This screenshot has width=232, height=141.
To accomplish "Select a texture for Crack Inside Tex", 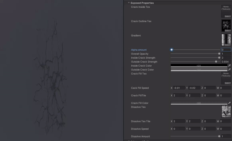I will tap(227, 16).
